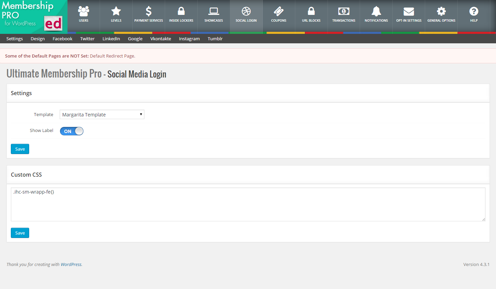
Task: Click inside the Custom CSS text area
Action: pos(247,203)
